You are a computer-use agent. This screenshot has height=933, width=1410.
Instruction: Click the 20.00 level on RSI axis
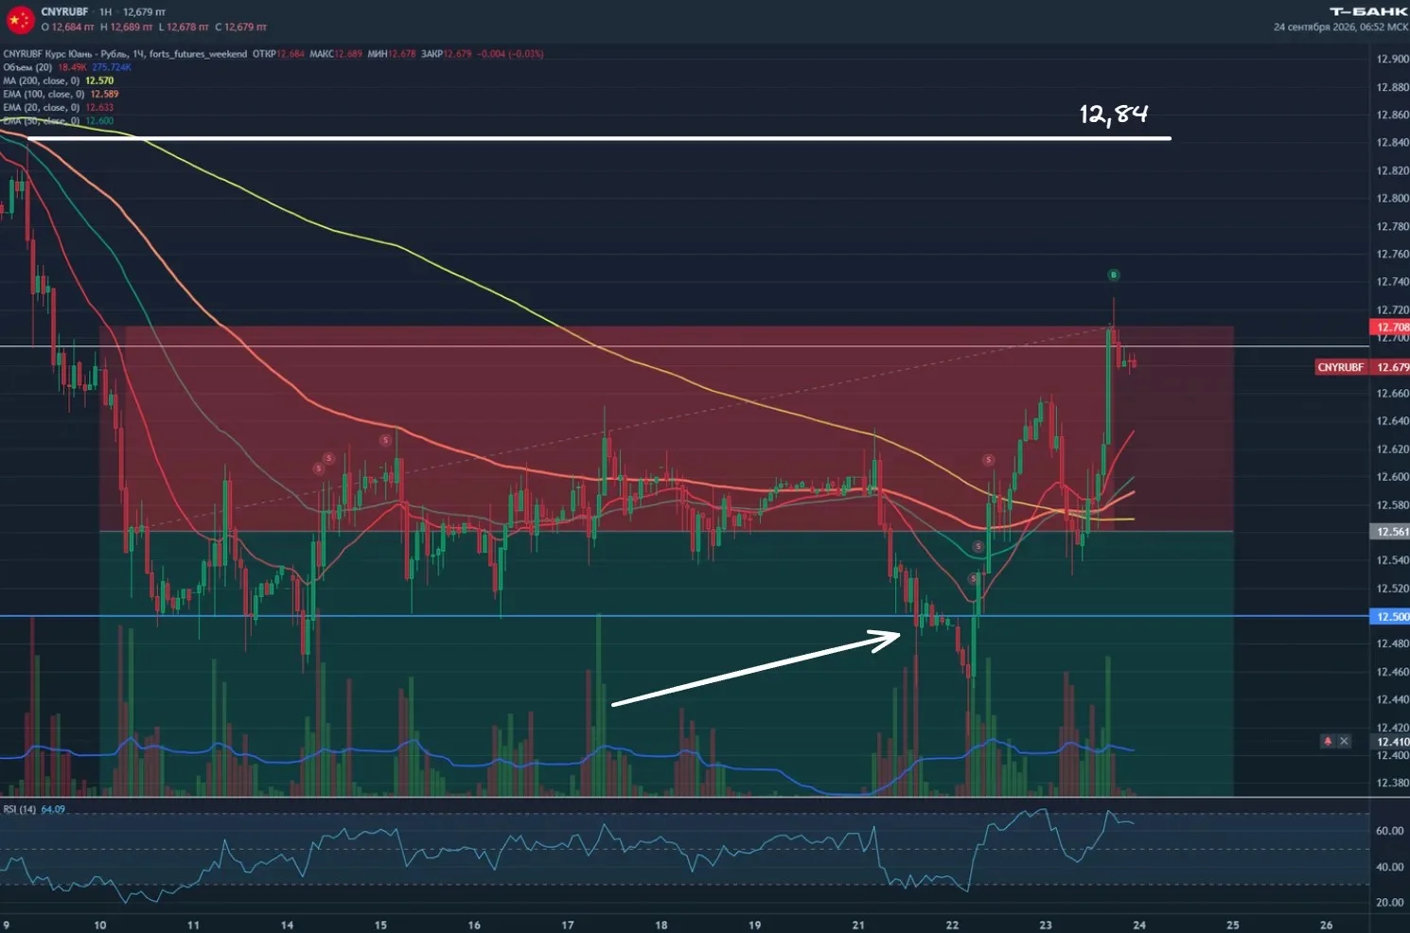pos(1389,902)
